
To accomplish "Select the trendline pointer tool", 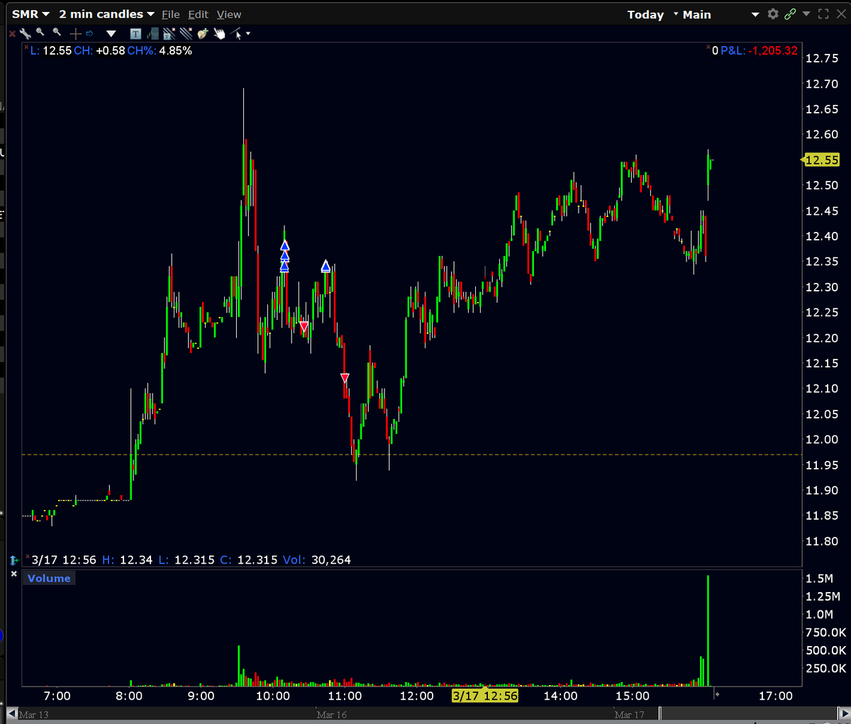I will [236, 33].
